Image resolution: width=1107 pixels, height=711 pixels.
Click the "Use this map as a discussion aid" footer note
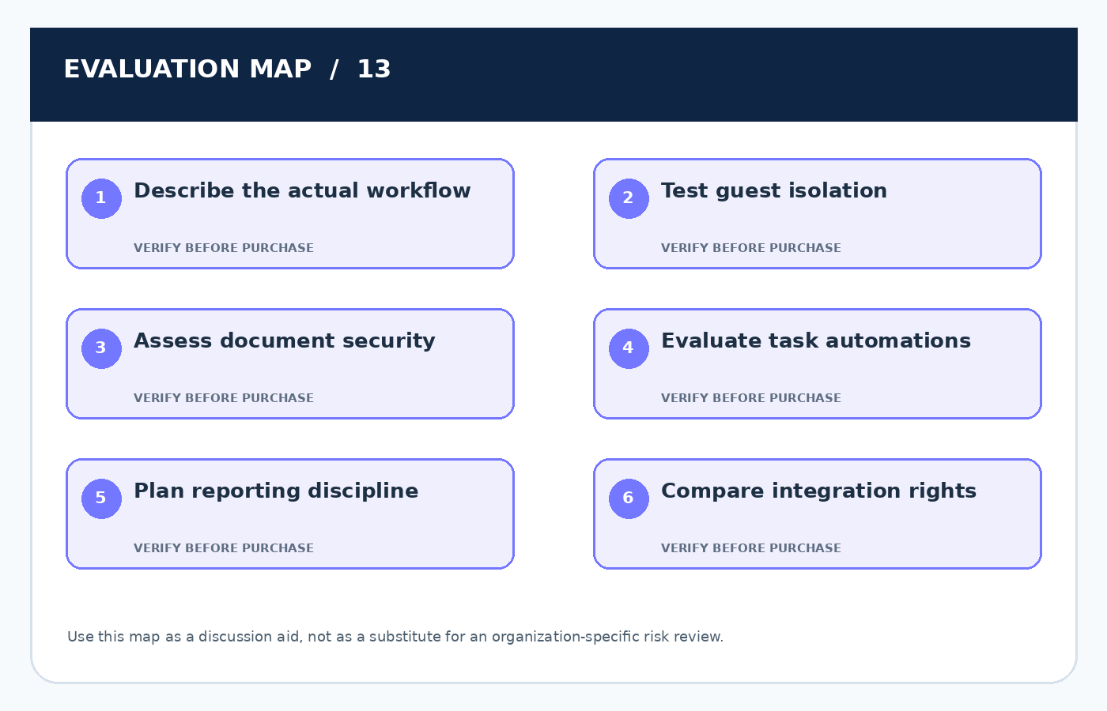(395, 637)
